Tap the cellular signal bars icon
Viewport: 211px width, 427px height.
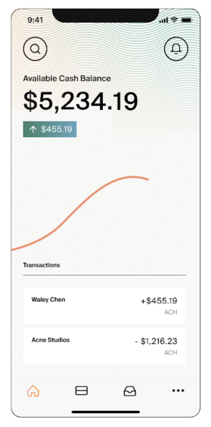coord(164,20)
